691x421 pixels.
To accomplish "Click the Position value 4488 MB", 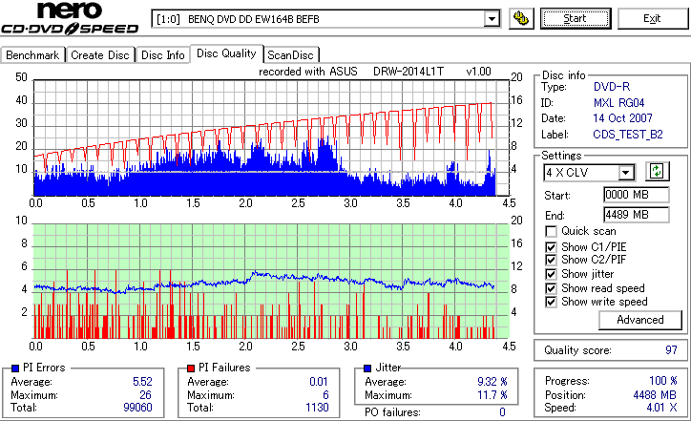I will click(x=655, y=394).
